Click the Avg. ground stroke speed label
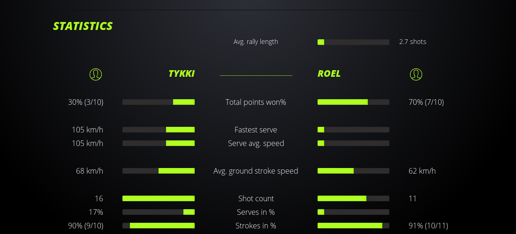Viewport: 516px width, 234px height. point(256,171)
